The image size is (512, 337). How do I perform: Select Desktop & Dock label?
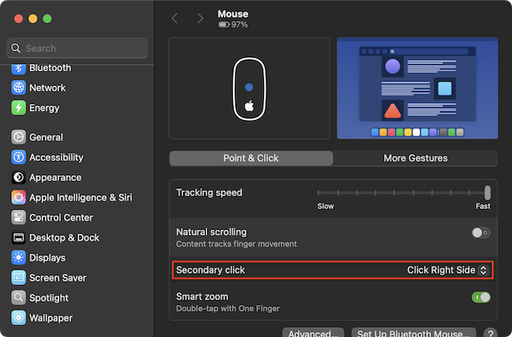pos(64,238)
